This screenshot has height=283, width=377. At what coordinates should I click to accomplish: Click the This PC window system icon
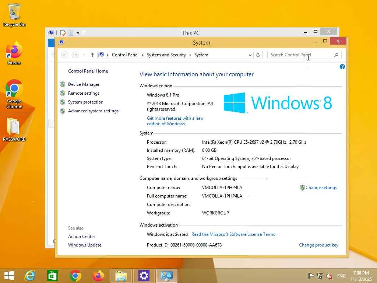[51, 33]
